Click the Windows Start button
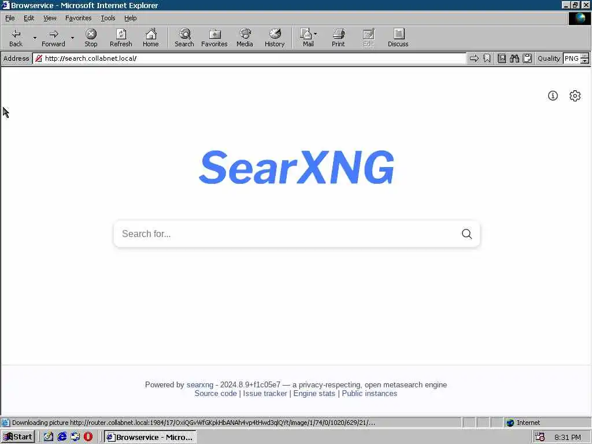Screen dimensions: 592x444 [x=18, y=437]
